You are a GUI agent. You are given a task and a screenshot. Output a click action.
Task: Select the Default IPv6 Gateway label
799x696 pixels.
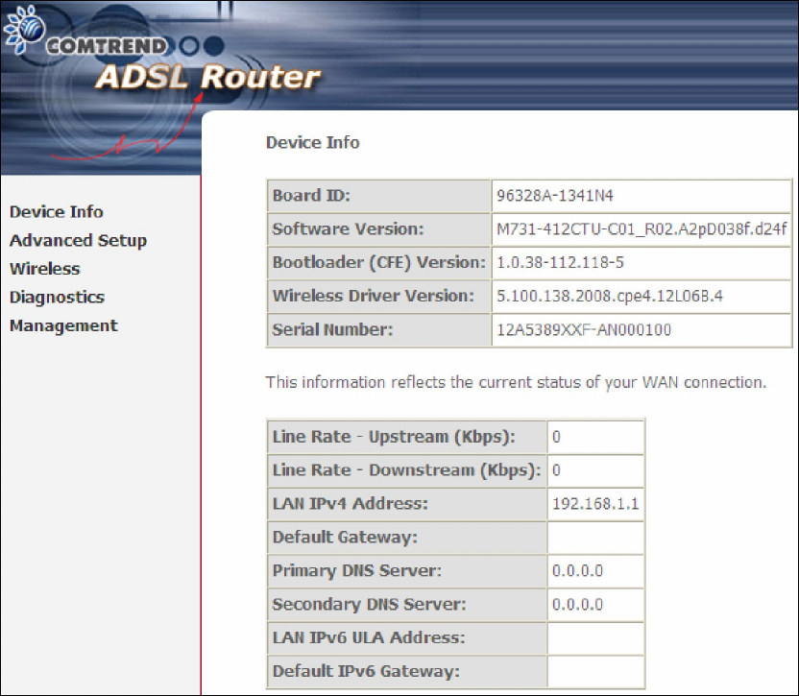[x=406, y=672]
